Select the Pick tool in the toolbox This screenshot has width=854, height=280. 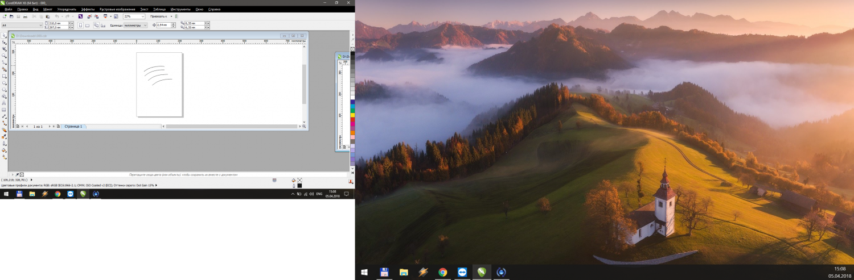pyautogui.click(x=4, y=35)
